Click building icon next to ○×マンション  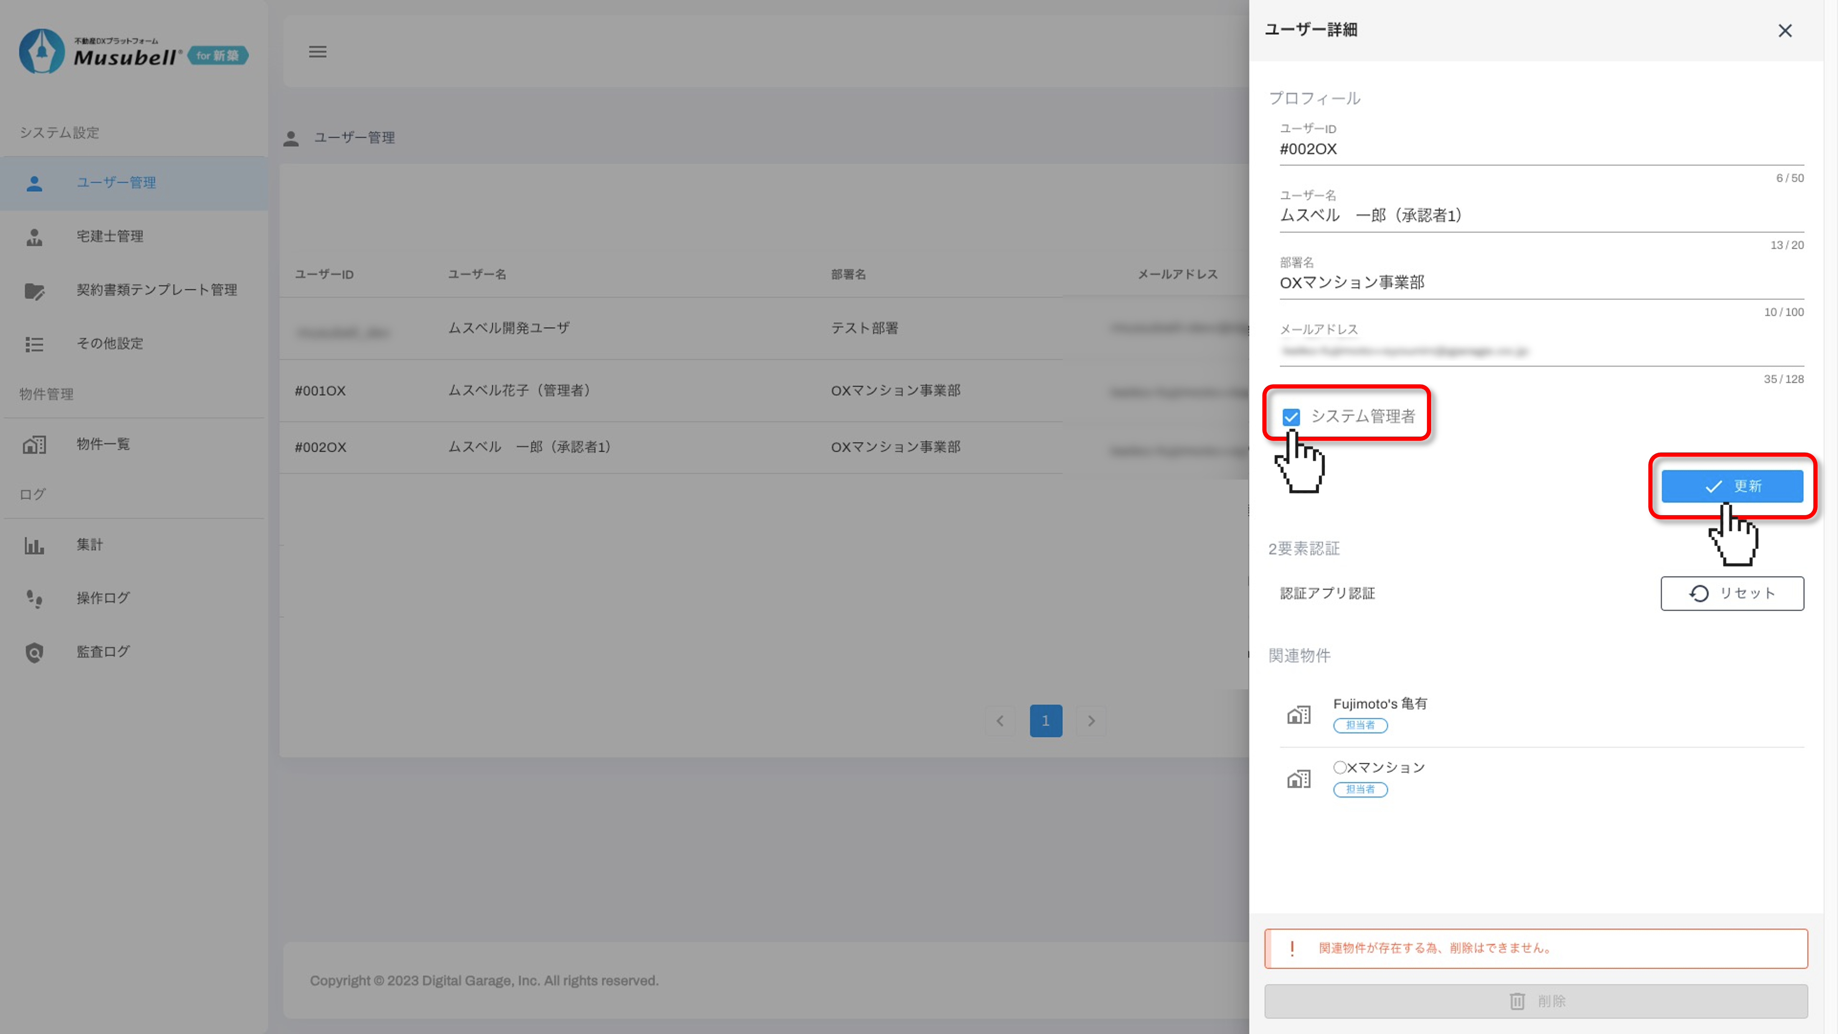[1299, 779]
